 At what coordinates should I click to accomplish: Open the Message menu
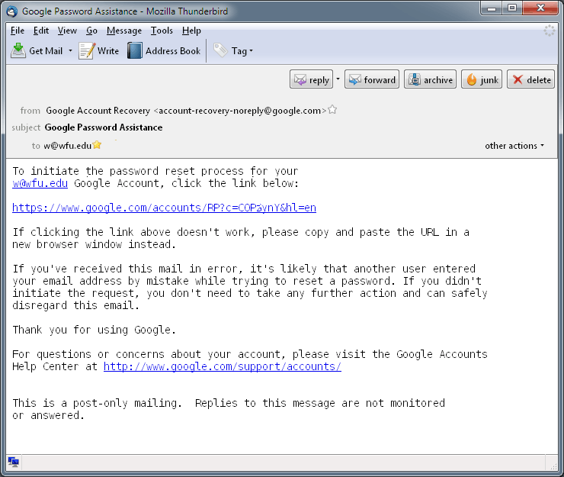tap(124, 31)
